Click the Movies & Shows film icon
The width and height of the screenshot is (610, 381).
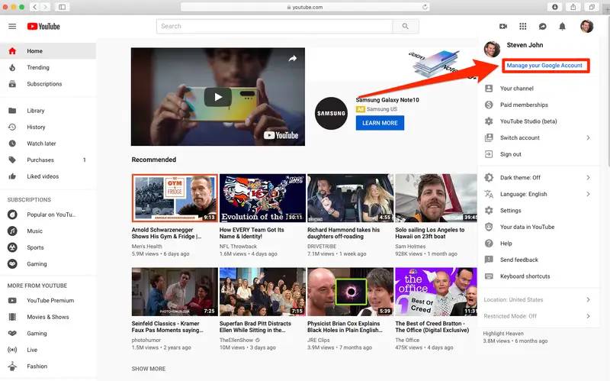[x=12, y=317]
